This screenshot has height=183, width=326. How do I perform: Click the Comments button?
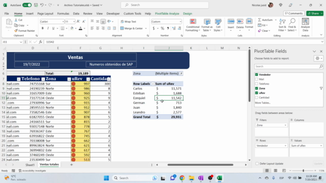294,13
